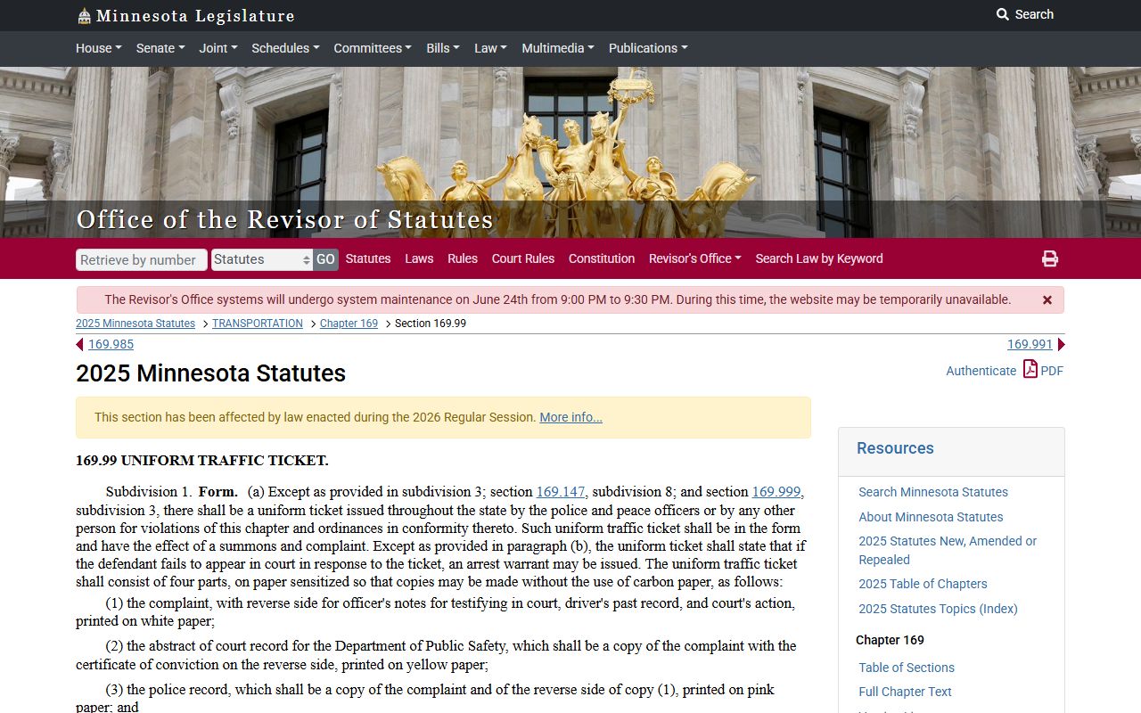Open Laws in the red navigation bar

[x=419, y=258]
